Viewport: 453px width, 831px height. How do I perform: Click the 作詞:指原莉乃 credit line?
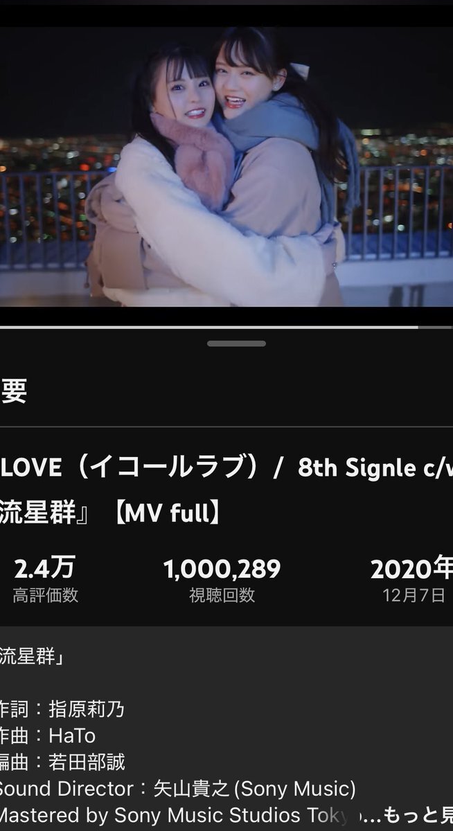pyautogui.click(x=62, y=709)
